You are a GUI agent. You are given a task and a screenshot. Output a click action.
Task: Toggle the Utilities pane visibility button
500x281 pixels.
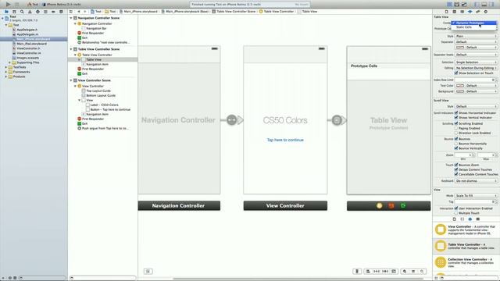[x=491, y=4]
